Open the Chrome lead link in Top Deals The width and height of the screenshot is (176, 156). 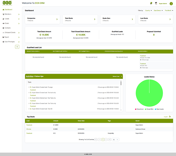[x=29, y=129]
